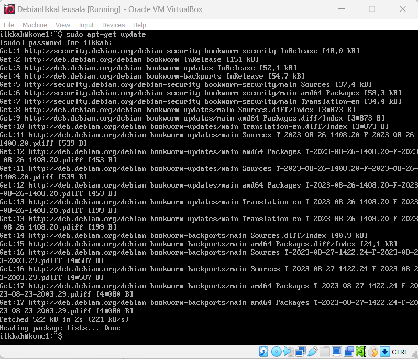Click the keyboard capture down-arrow icon
418x359 pixels.
[385, 352]
